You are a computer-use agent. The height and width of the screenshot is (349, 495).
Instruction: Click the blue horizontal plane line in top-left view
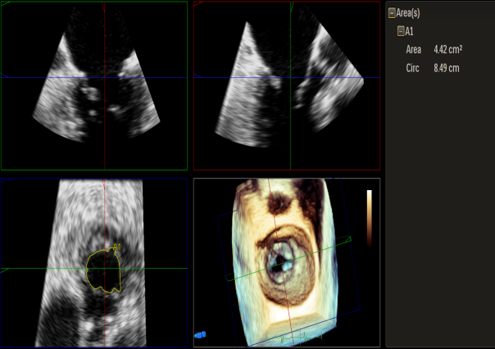33,78
